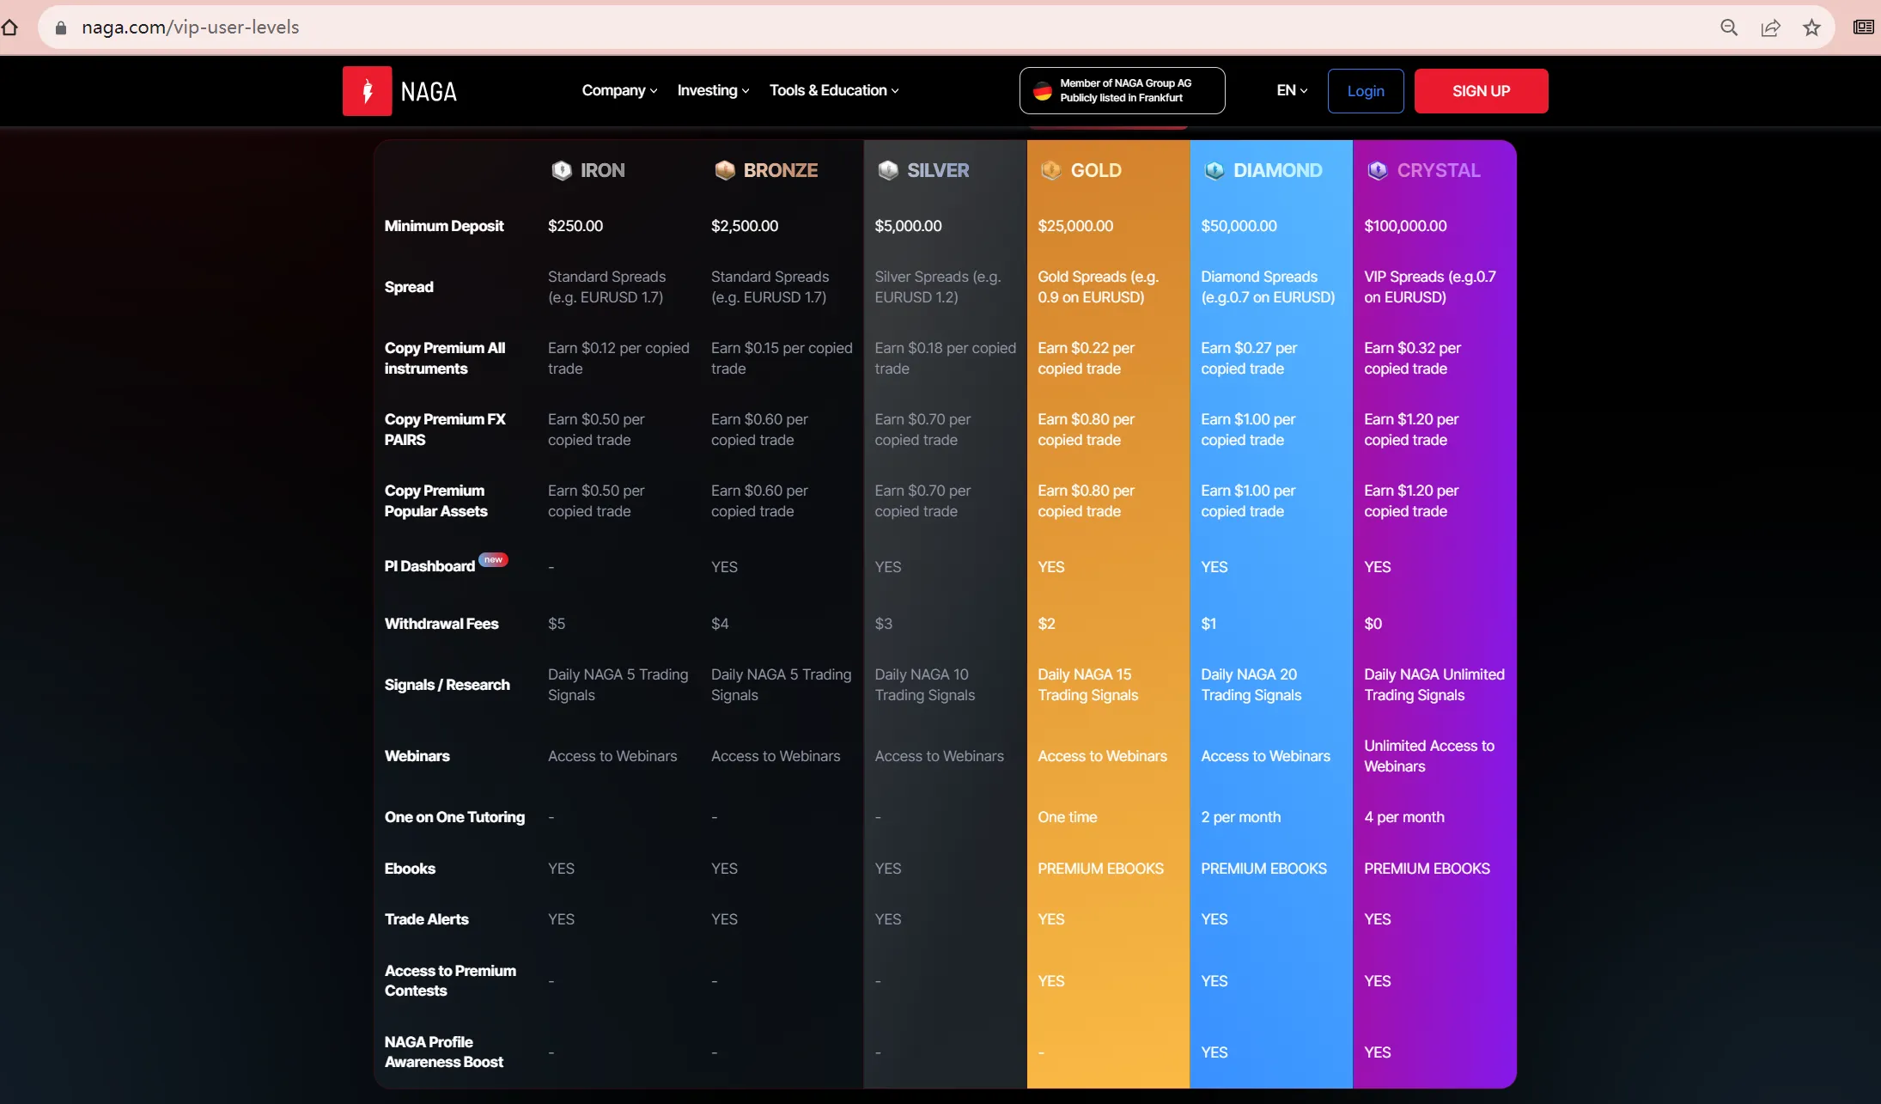Click the new badge beside PI Dashboard
Viewport: 1881px width, 1104px height.
pyautogui.click(x=493, y=560)
